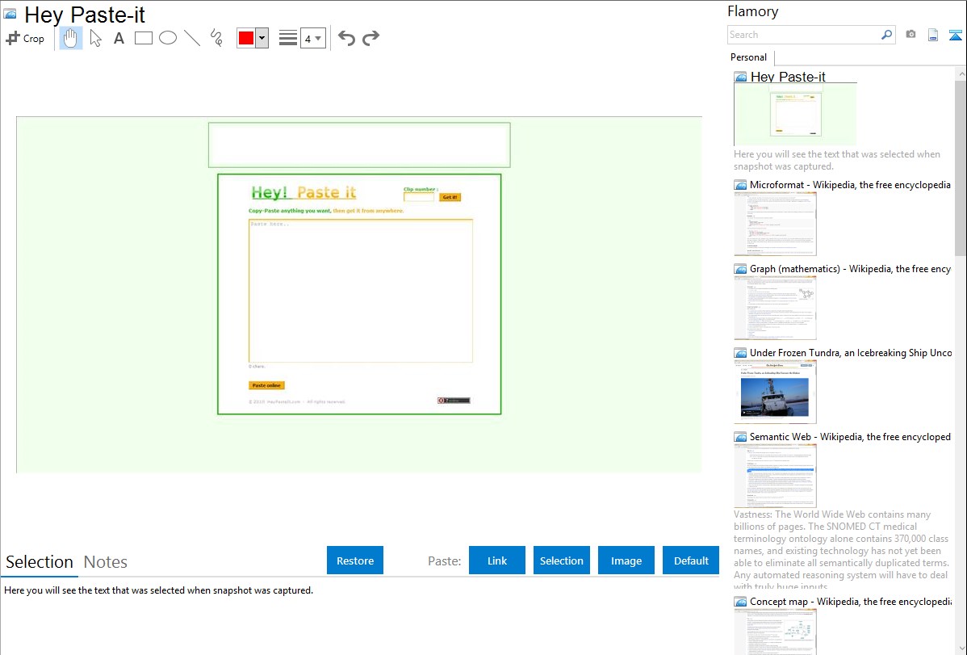Click the Graph (mathematics) title text

point(851,269)
